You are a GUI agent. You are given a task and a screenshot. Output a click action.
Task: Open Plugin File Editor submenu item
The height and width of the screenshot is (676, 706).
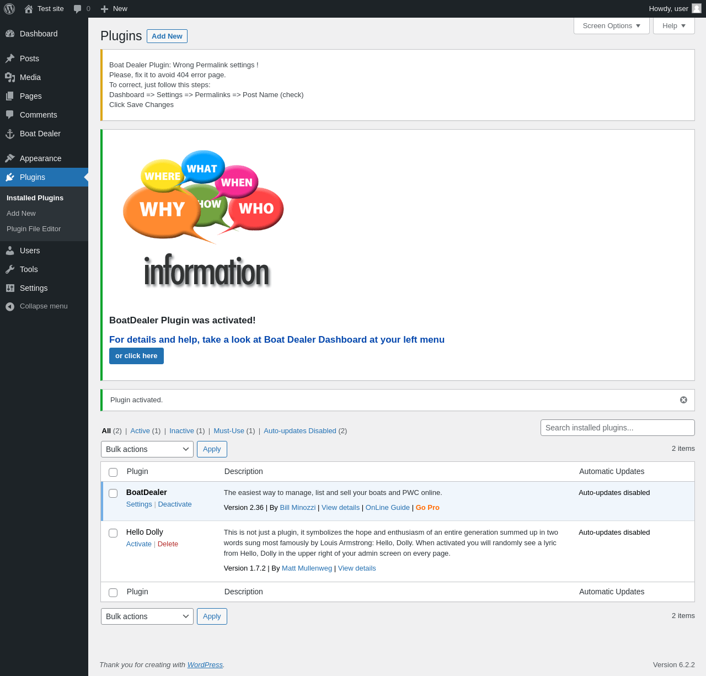[34, 228]
